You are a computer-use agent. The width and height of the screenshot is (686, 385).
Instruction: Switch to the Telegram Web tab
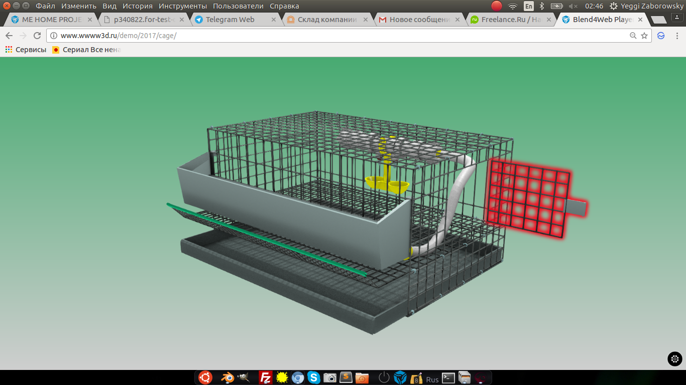235,20
